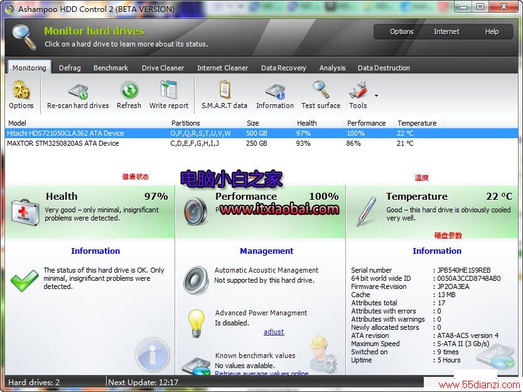Click the green Refresh icon

[x=129, y=90]
